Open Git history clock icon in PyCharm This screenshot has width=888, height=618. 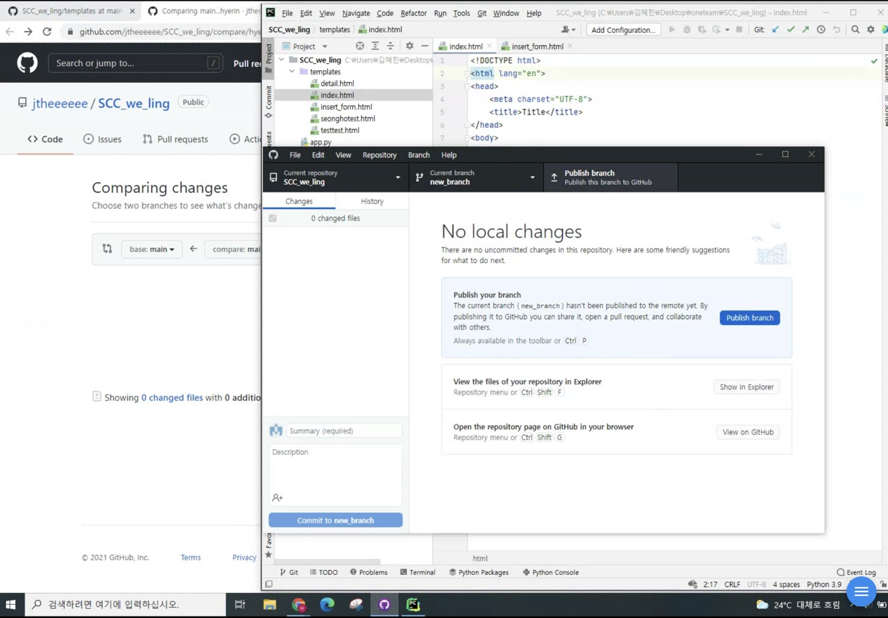(821, 30)
